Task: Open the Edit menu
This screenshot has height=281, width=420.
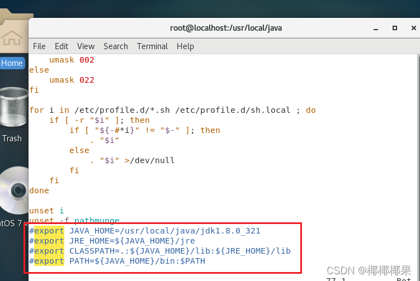Action: click(62, 46)
